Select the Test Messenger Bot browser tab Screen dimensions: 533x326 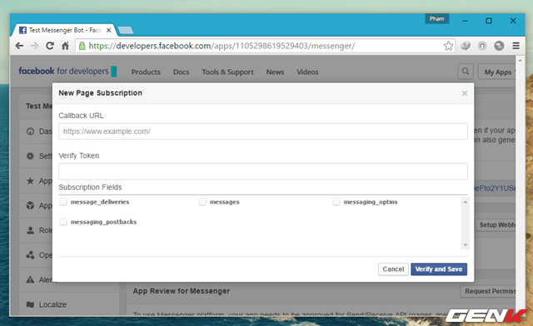65,30
